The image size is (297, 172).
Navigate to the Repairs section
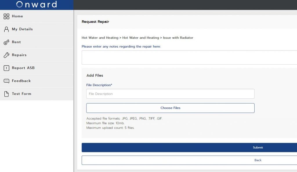pyautogui.click(x=20, y=55)
